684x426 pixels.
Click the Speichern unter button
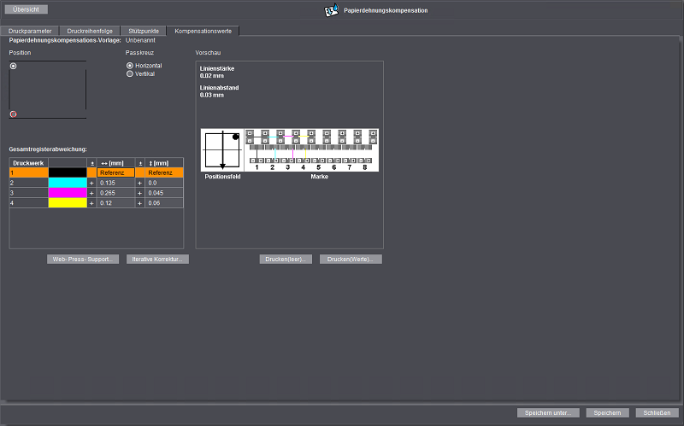point(549,412)
